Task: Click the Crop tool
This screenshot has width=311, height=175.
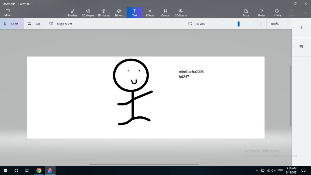Action: 34,24
